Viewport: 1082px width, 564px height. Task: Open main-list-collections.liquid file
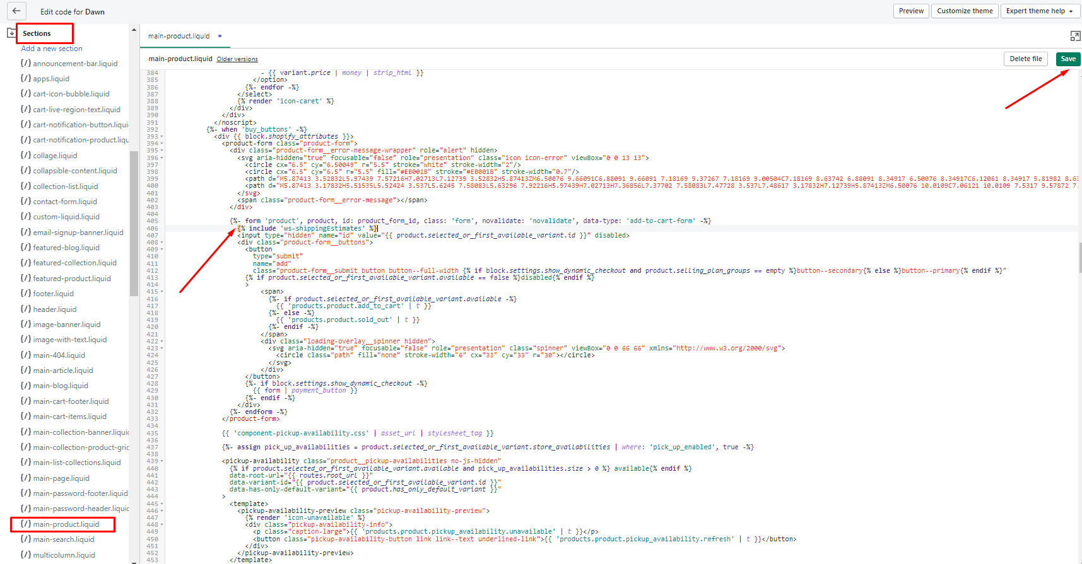click(x=77, y=463)
